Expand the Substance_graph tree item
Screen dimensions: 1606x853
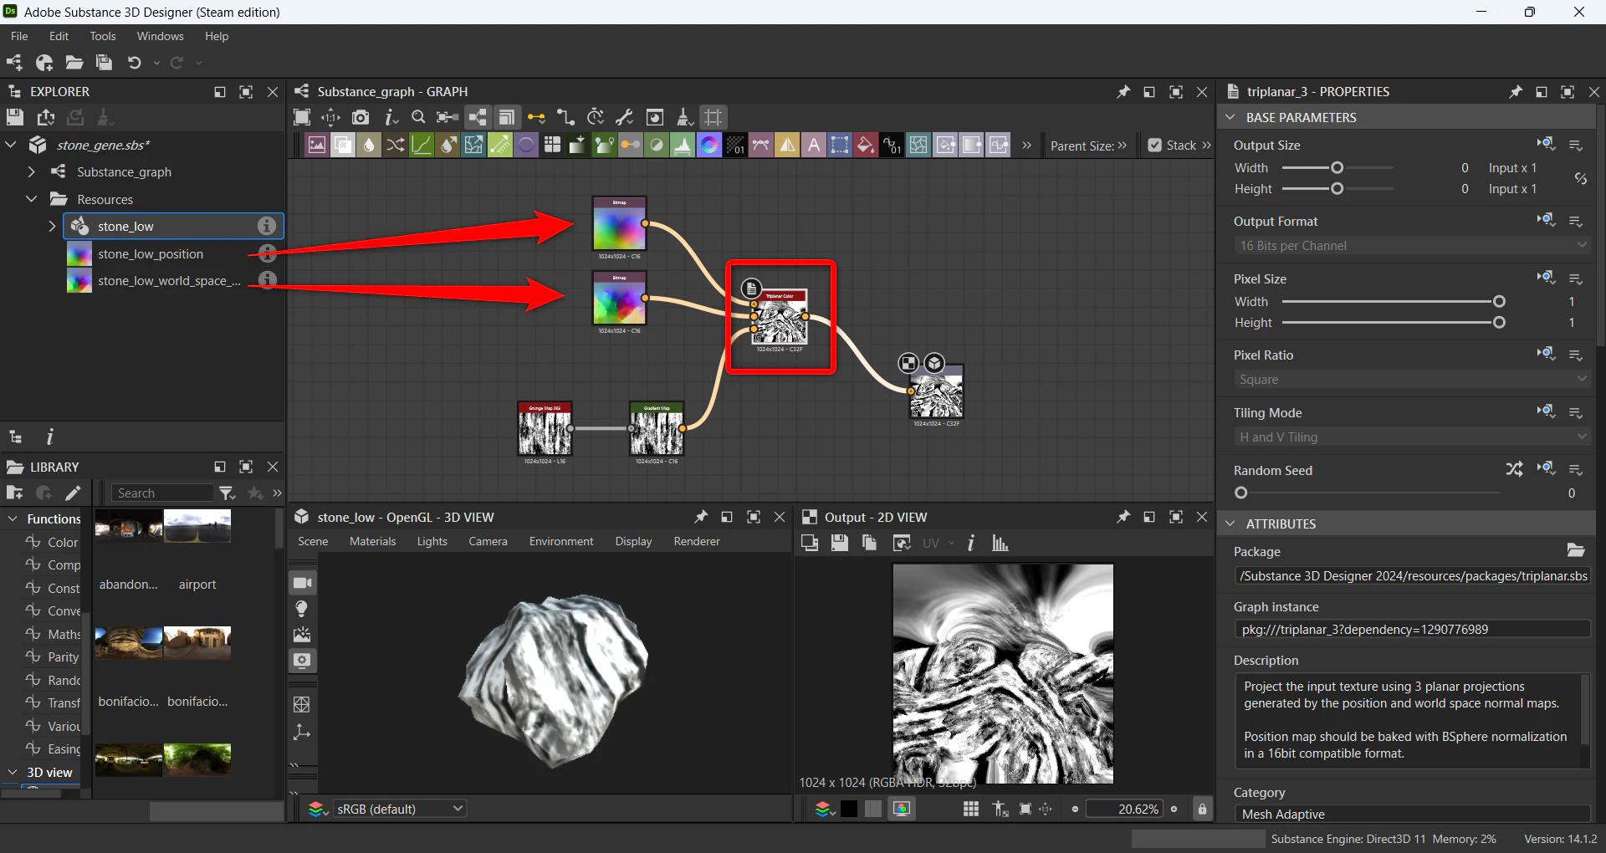tap(32, 171)
